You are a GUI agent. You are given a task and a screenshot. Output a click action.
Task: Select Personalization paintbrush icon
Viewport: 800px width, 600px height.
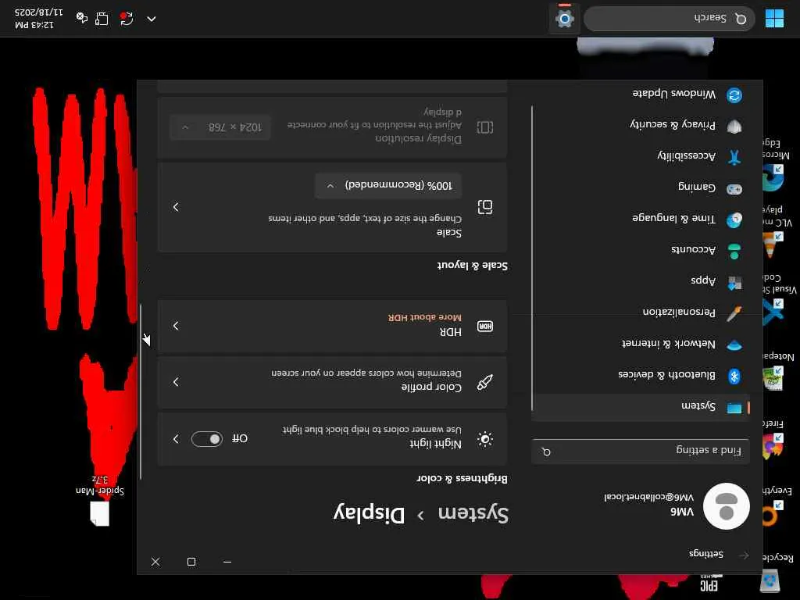(x=734, y=313)
